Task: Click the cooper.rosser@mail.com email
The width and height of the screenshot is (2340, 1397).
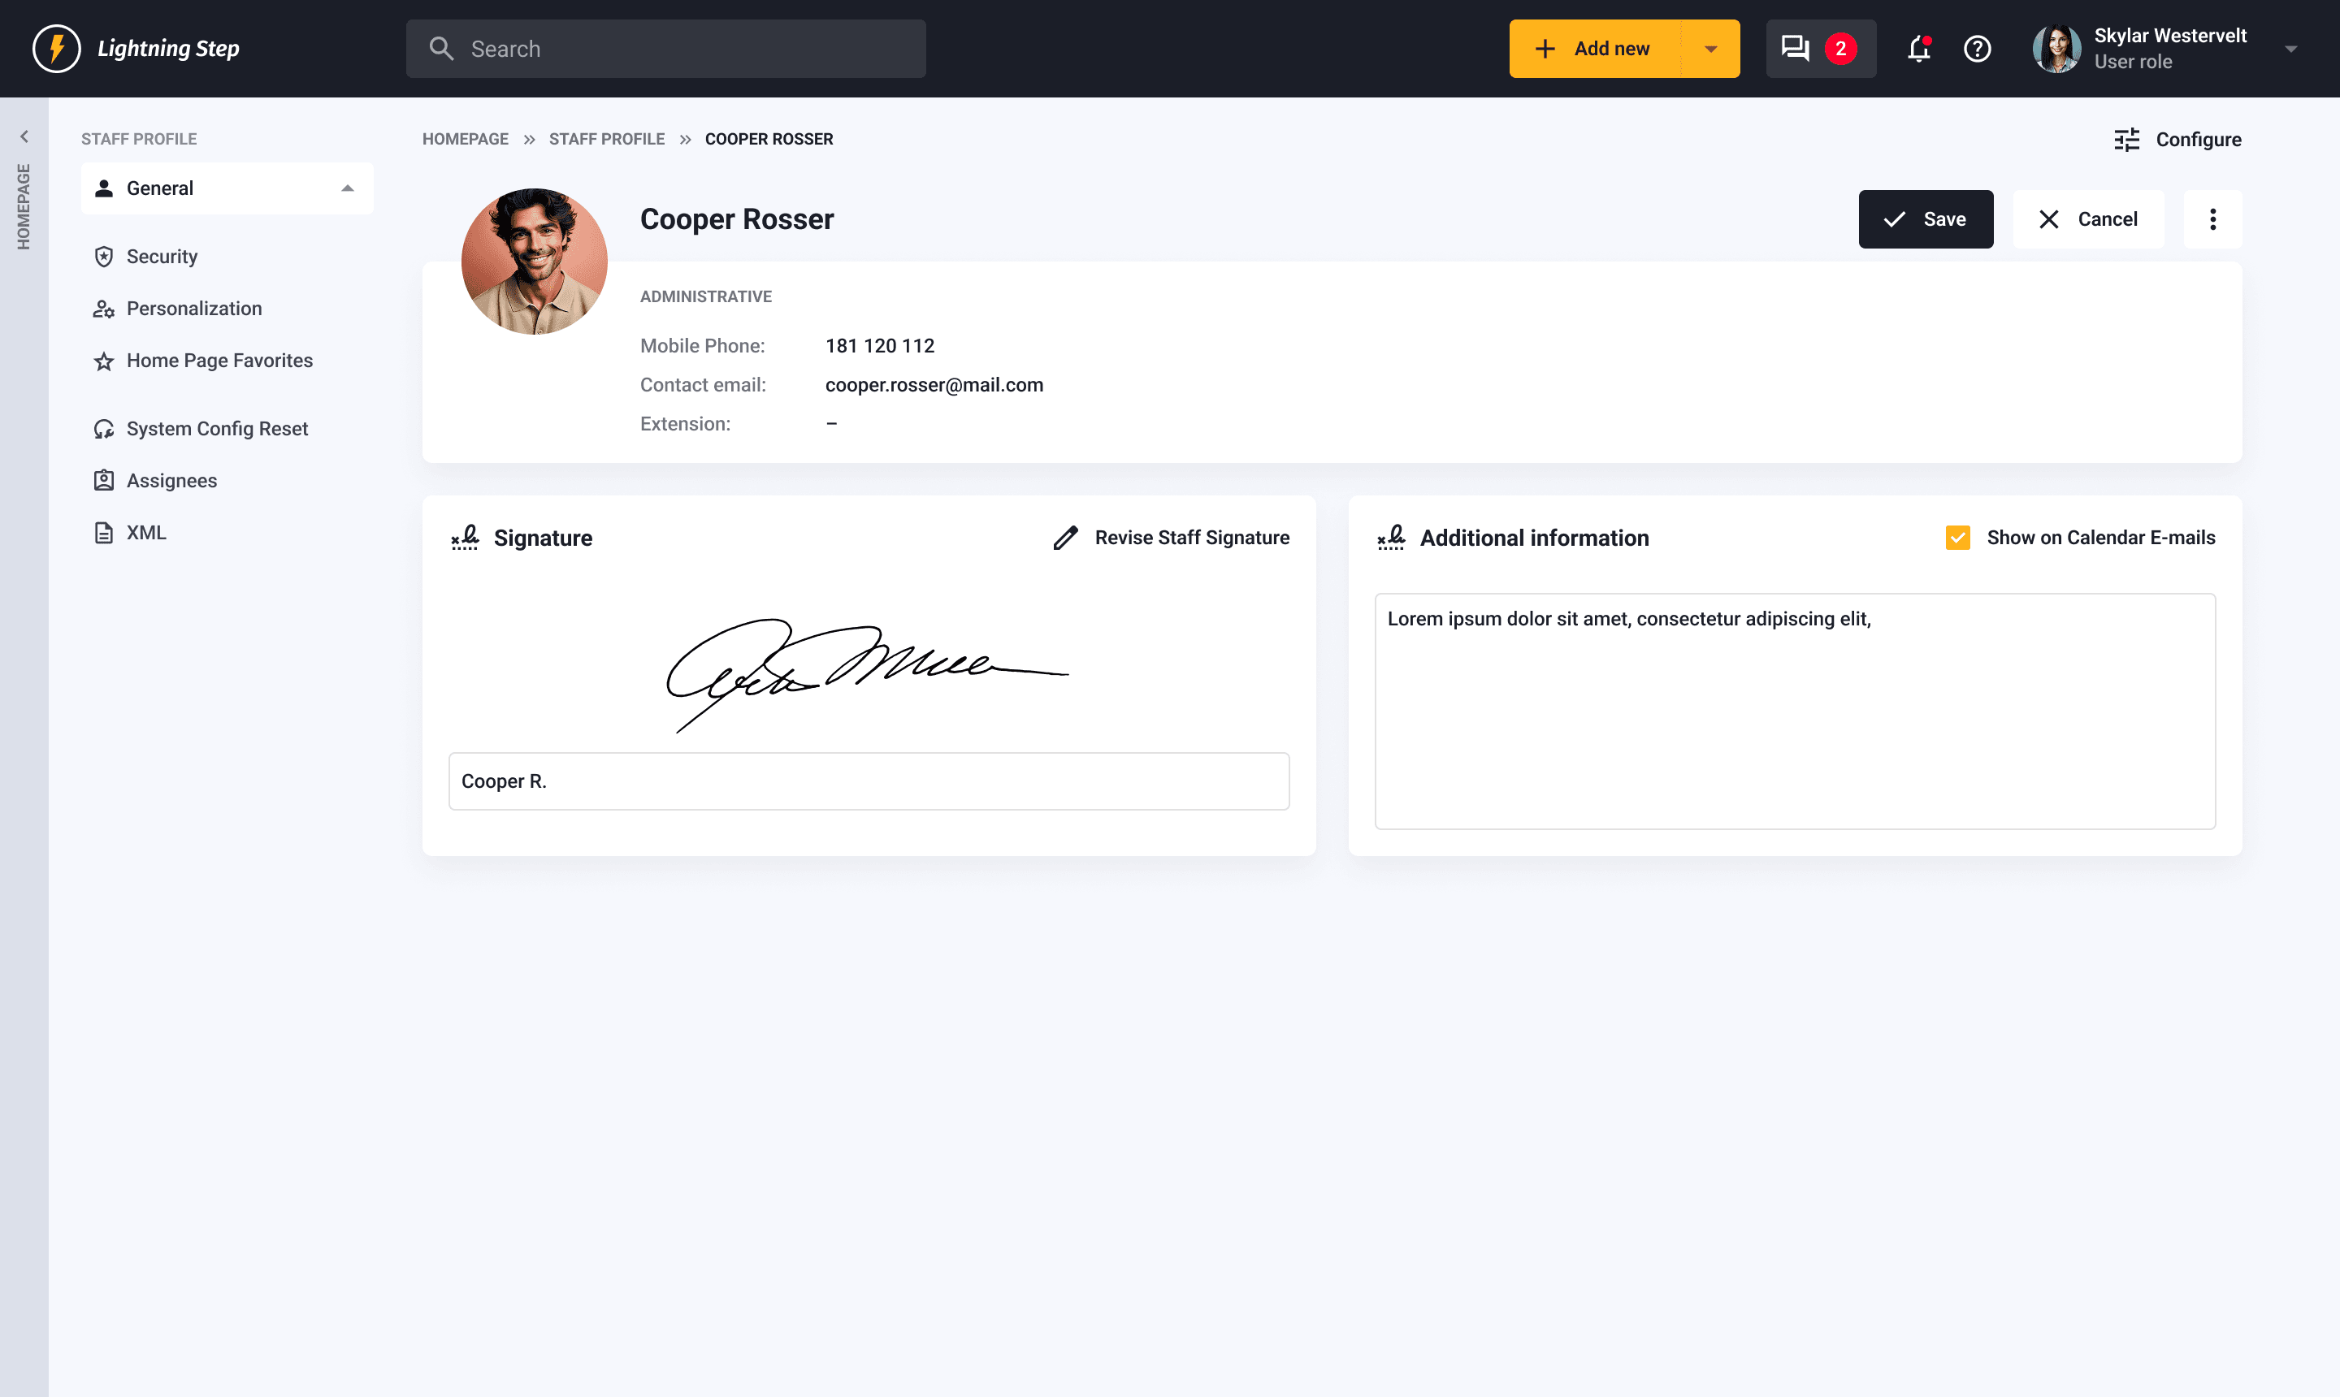Action: coord(934,385)
